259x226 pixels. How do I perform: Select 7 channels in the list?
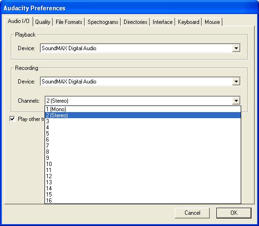coord(143,146)
